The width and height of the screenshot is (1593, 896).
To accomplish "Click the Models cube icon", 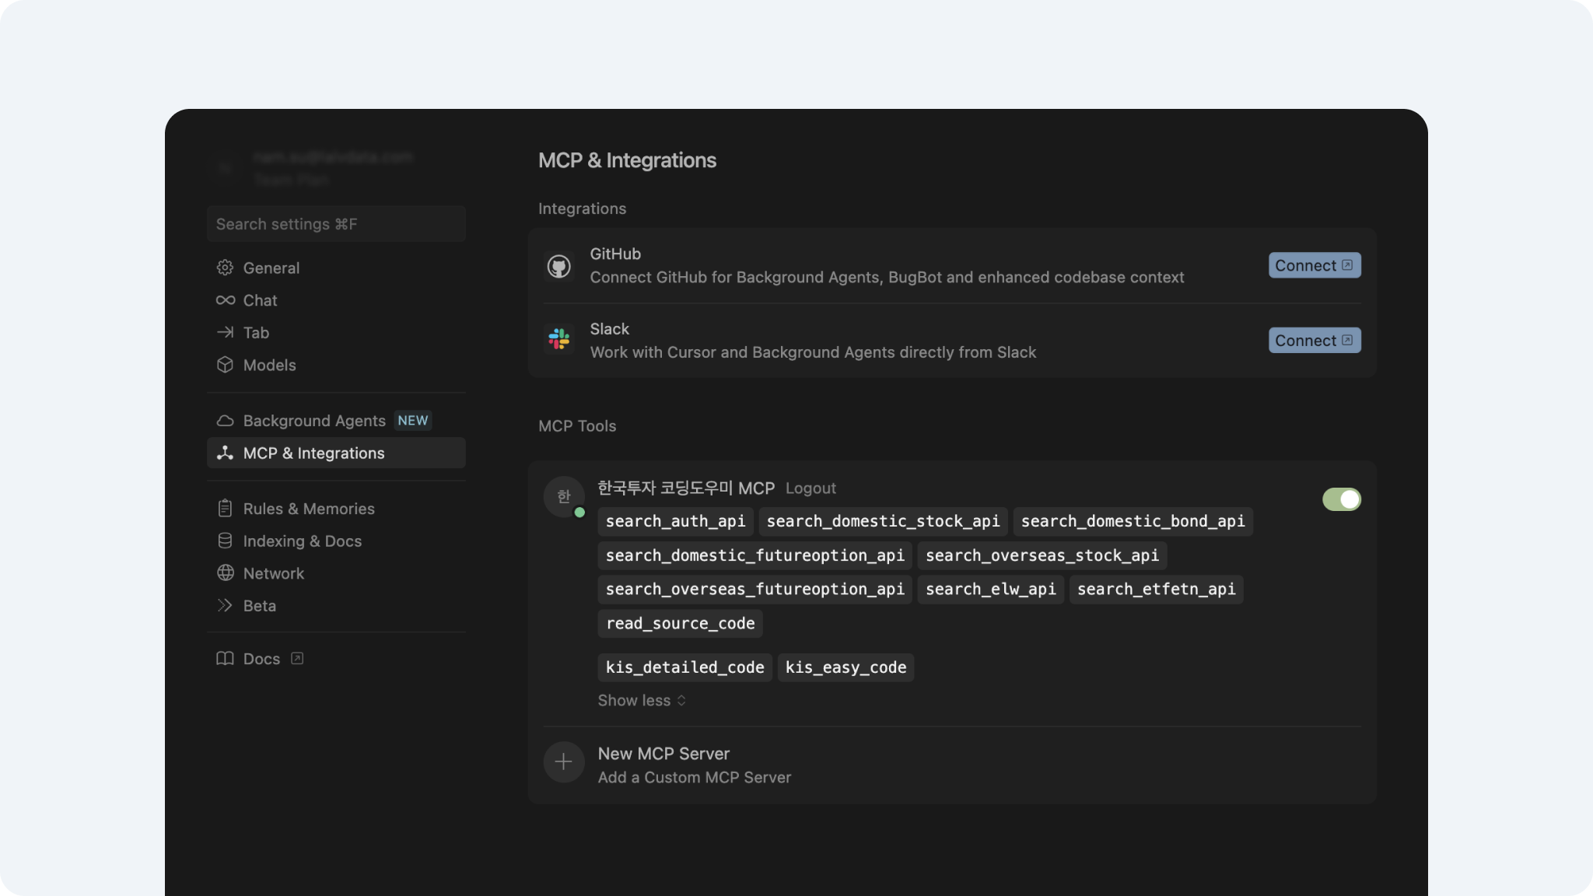I will tap(225, 365).
